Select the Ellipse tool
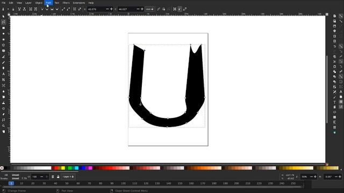Screen dimensions: 344x193 (x=3, y=34)
